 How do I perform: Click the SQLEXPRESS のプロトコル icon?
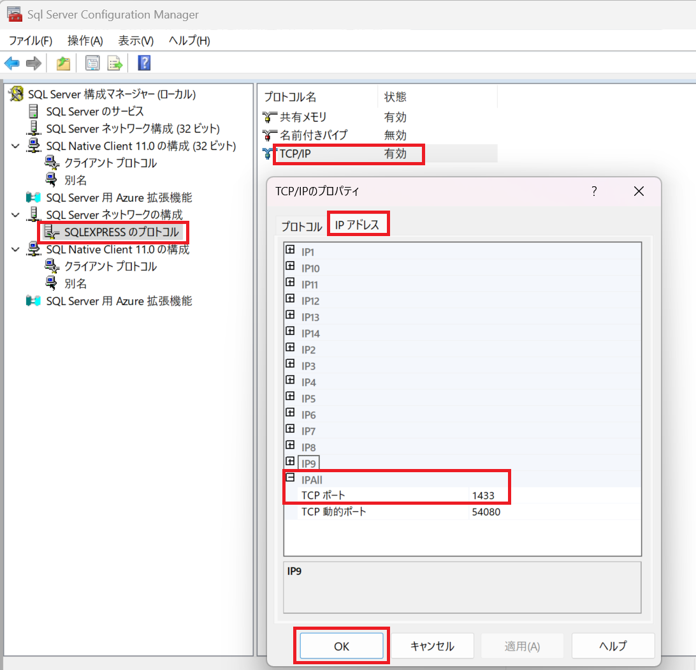coord(52,232)
